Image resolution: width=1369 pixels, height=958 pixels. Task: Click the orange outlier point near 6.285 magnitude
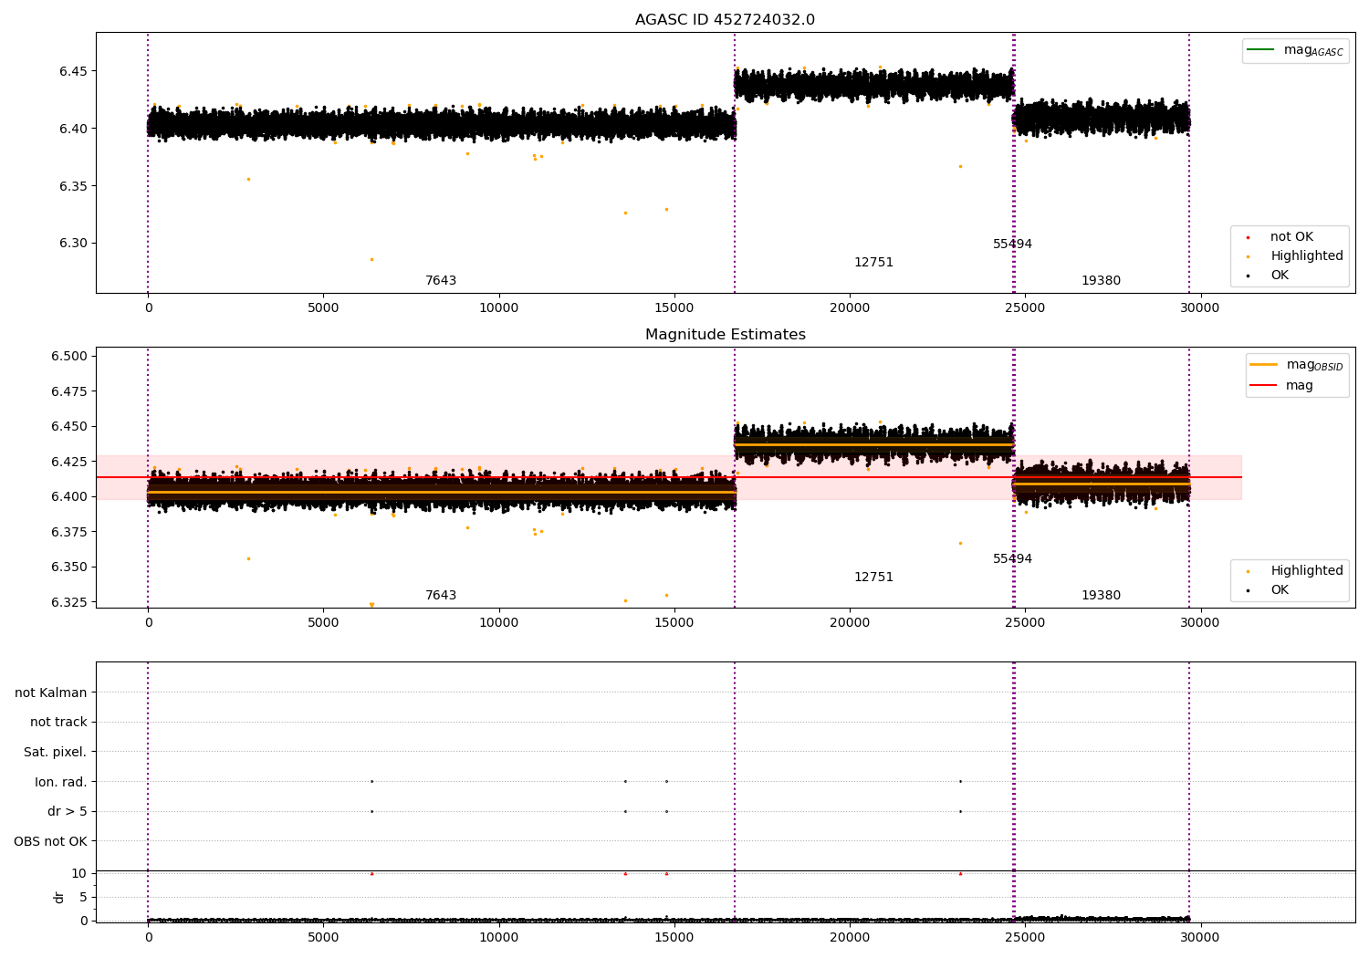pyautogui.click(x=371, y=259)
